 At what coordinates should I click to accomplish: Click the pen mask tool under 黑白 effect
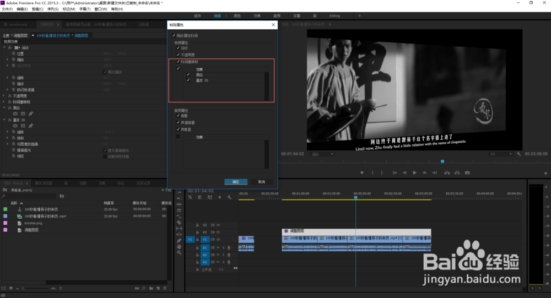30,113
